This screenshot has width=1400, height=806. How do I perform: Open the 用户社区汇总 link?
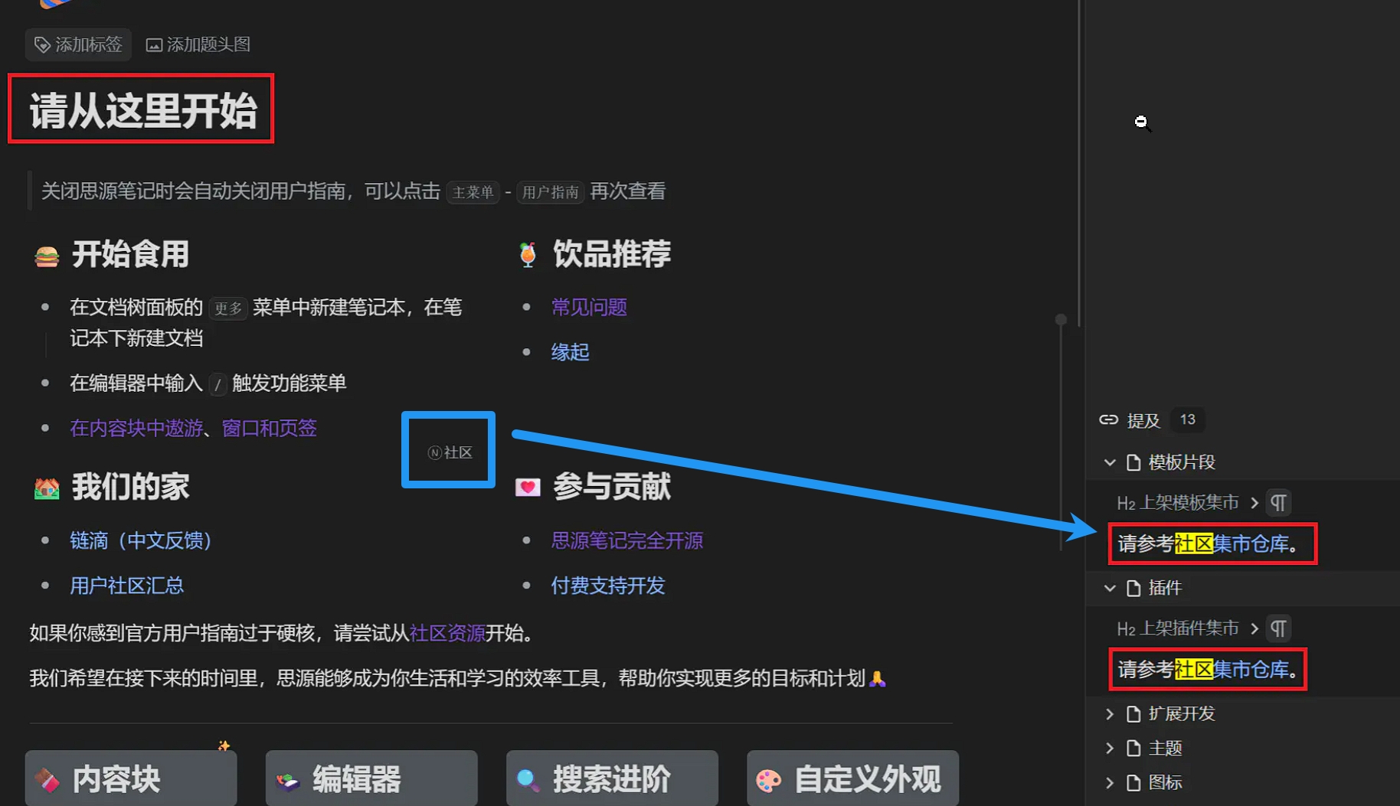pos(126,585)
